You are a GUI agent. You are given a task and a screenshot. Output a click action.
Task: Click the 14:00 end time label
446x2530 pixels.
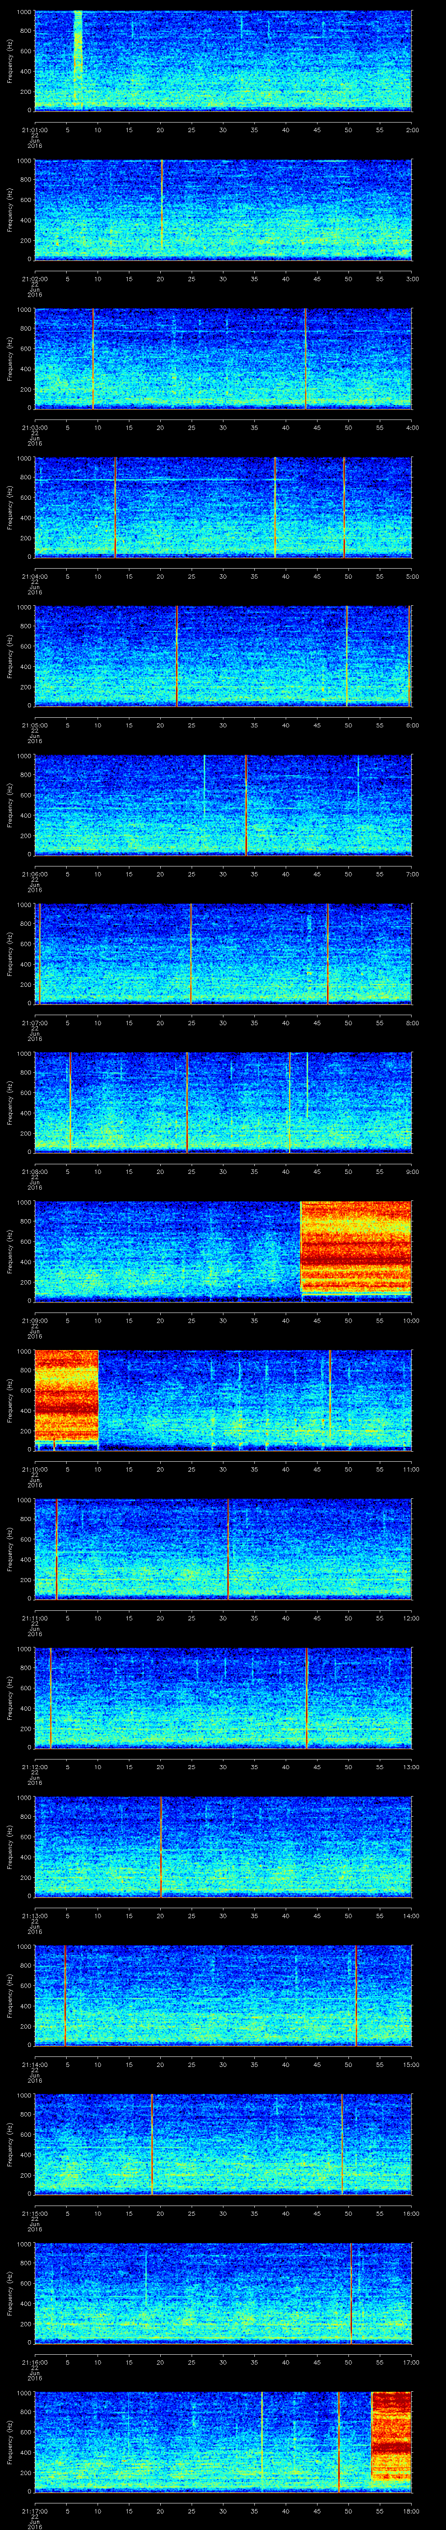(x=411, y=1916)
